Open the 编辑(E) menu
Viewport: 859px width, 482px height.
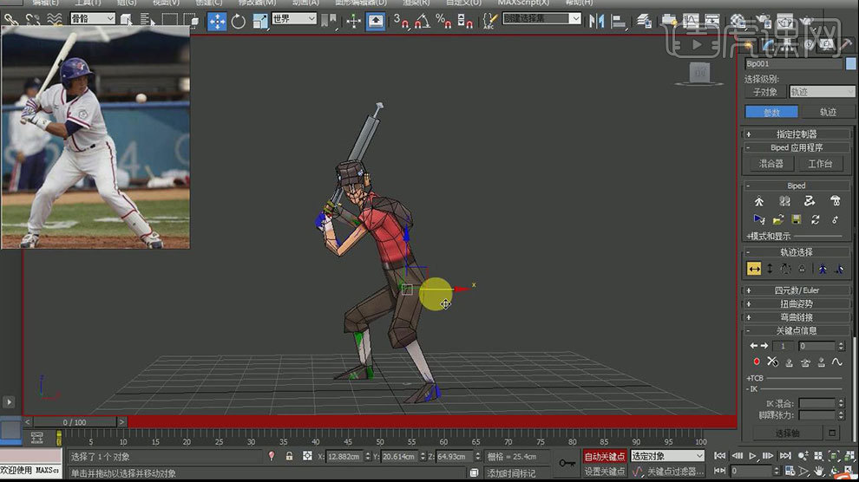point(45,3)
